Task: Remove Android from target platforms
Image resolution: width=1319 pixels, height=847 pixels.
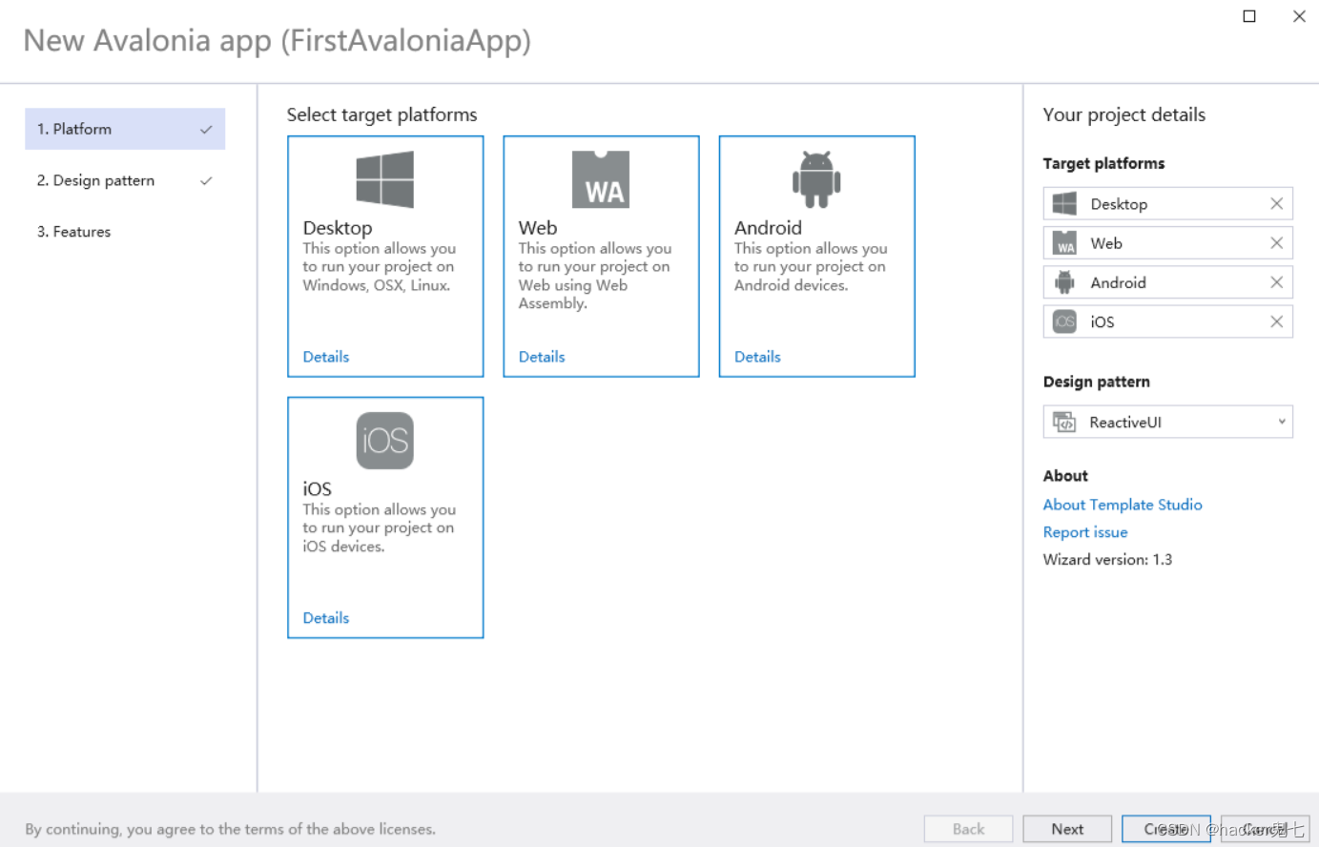Action: [x=1276, y=282]
